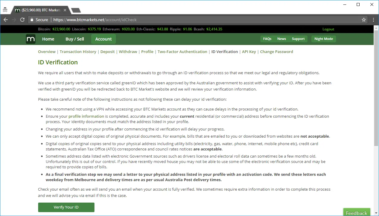Open the Support page
The image size is (379, 216).
coord(298,39)
